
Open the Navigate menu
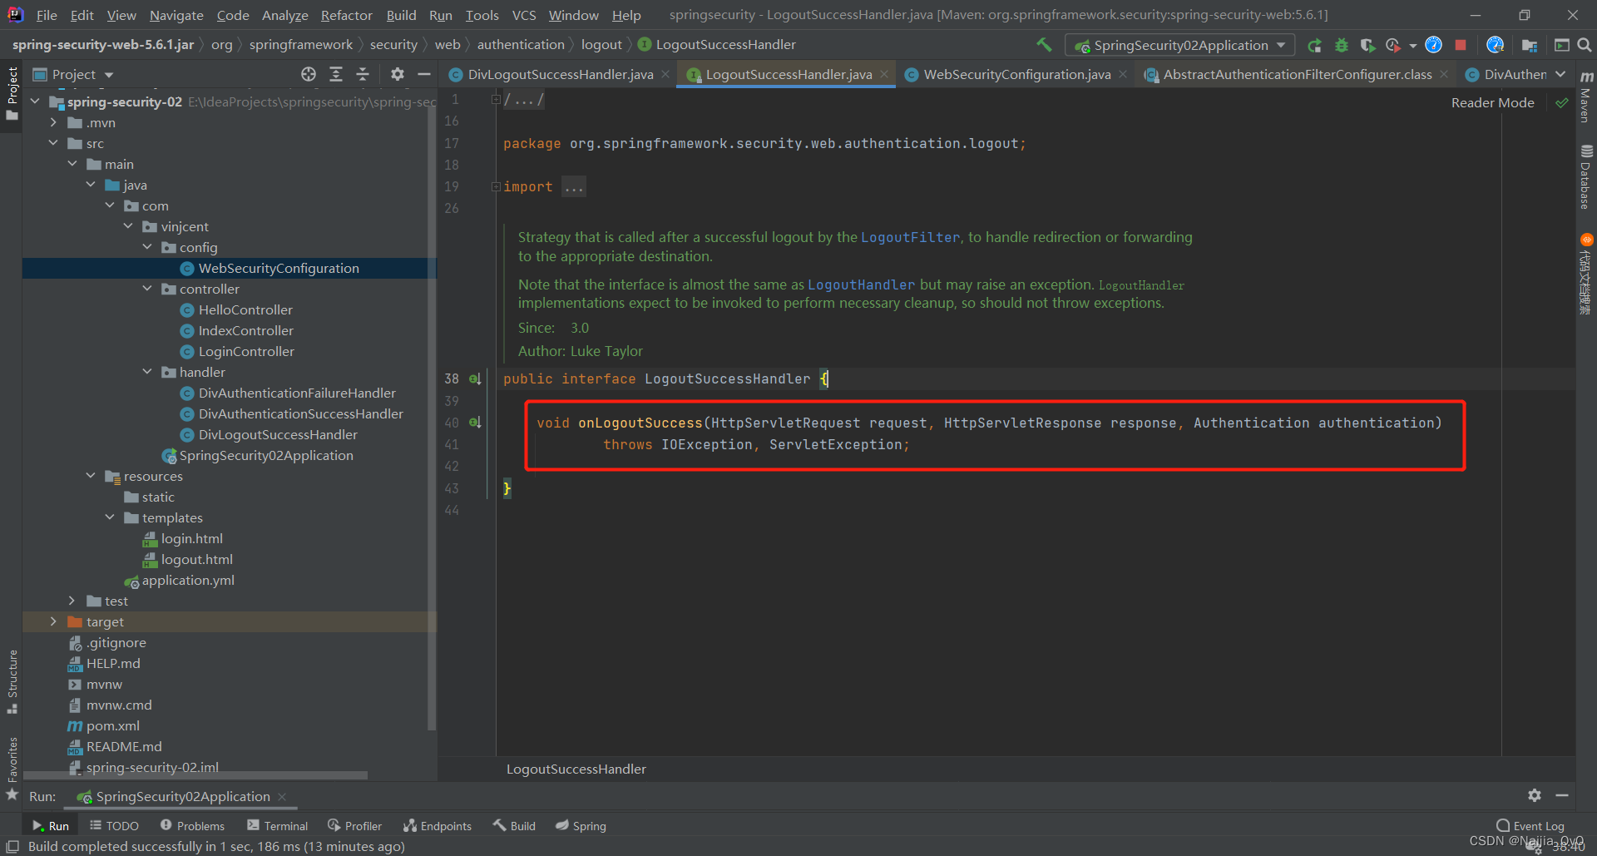(176, 15)
